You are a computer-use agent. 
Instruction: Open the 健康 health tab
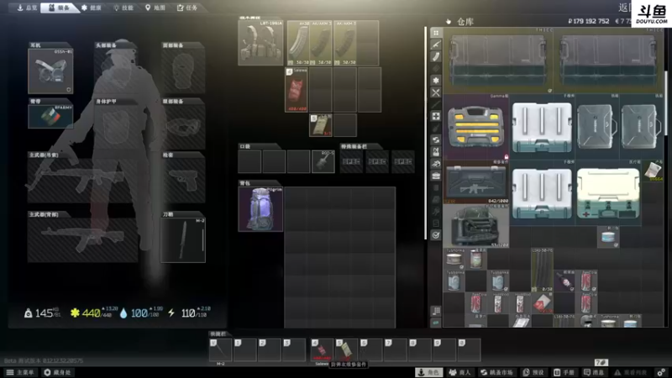coord(92,8)
